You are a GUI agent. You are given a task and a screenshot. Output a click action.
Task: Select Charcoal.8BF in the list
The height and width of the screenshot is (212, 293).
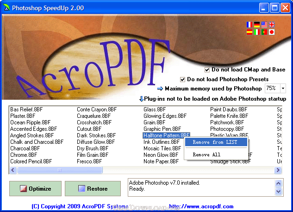point(25,148)
